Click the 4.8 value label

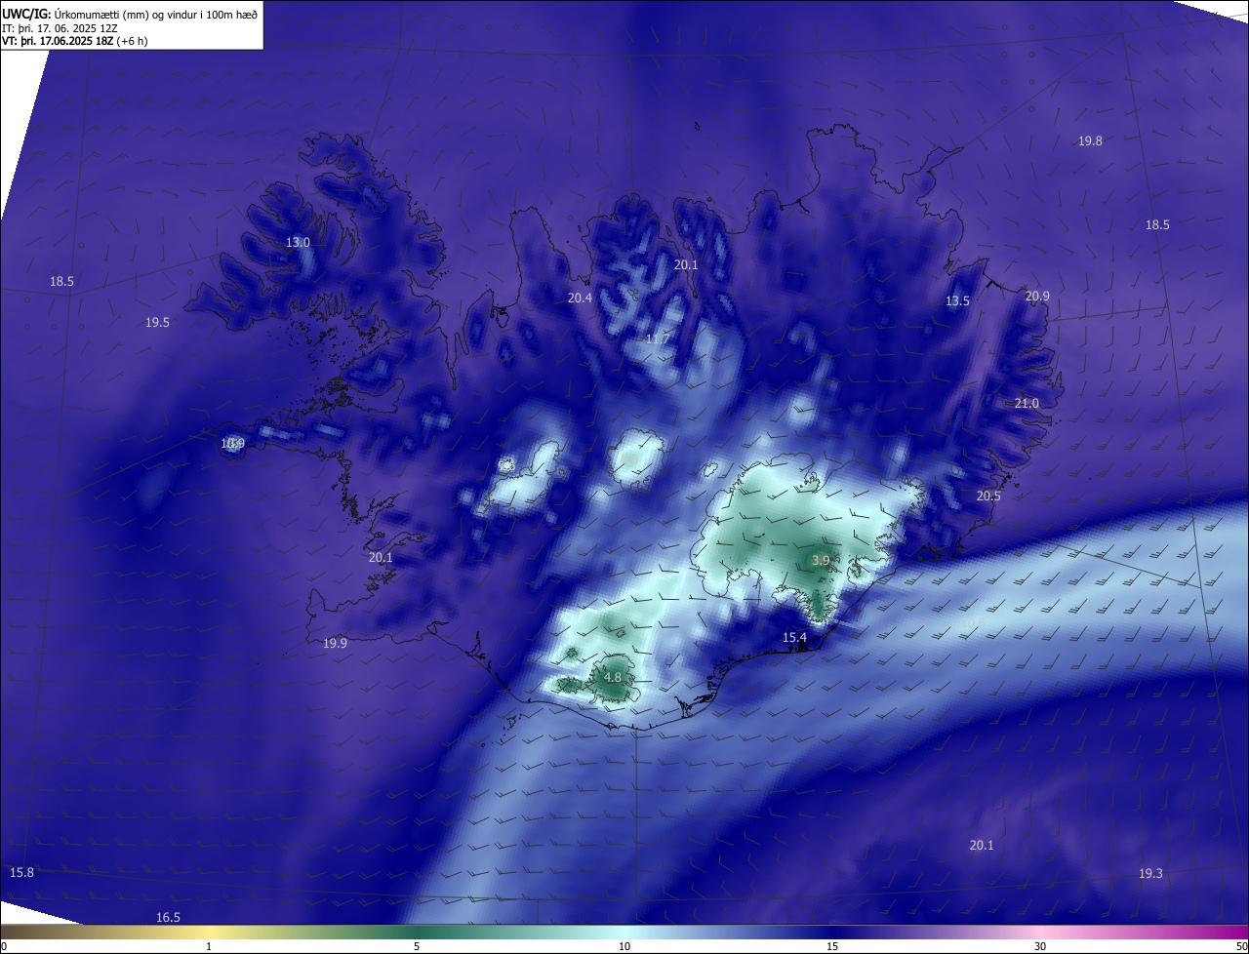(613, 676)
